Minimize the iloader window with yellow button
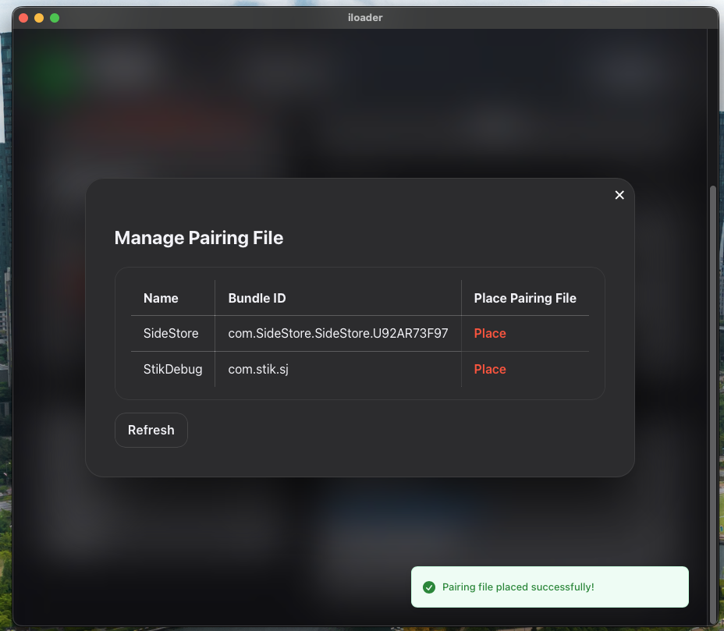 coord(39,18)
